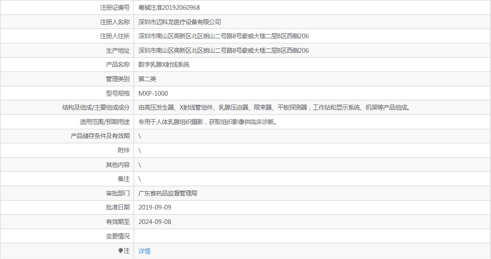Screen dimensions: 491x259
Task: Click the 注册人住所 label
Action: coord(115,36)
